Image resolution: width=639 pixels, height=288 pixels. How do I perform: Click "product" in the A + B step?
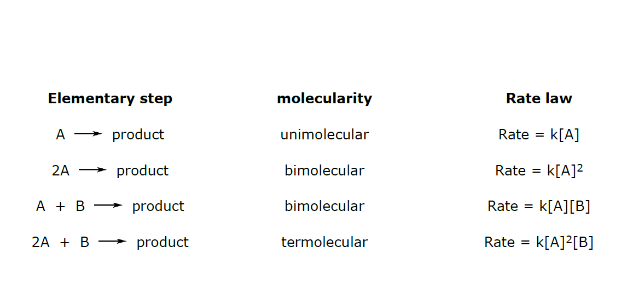158,206
